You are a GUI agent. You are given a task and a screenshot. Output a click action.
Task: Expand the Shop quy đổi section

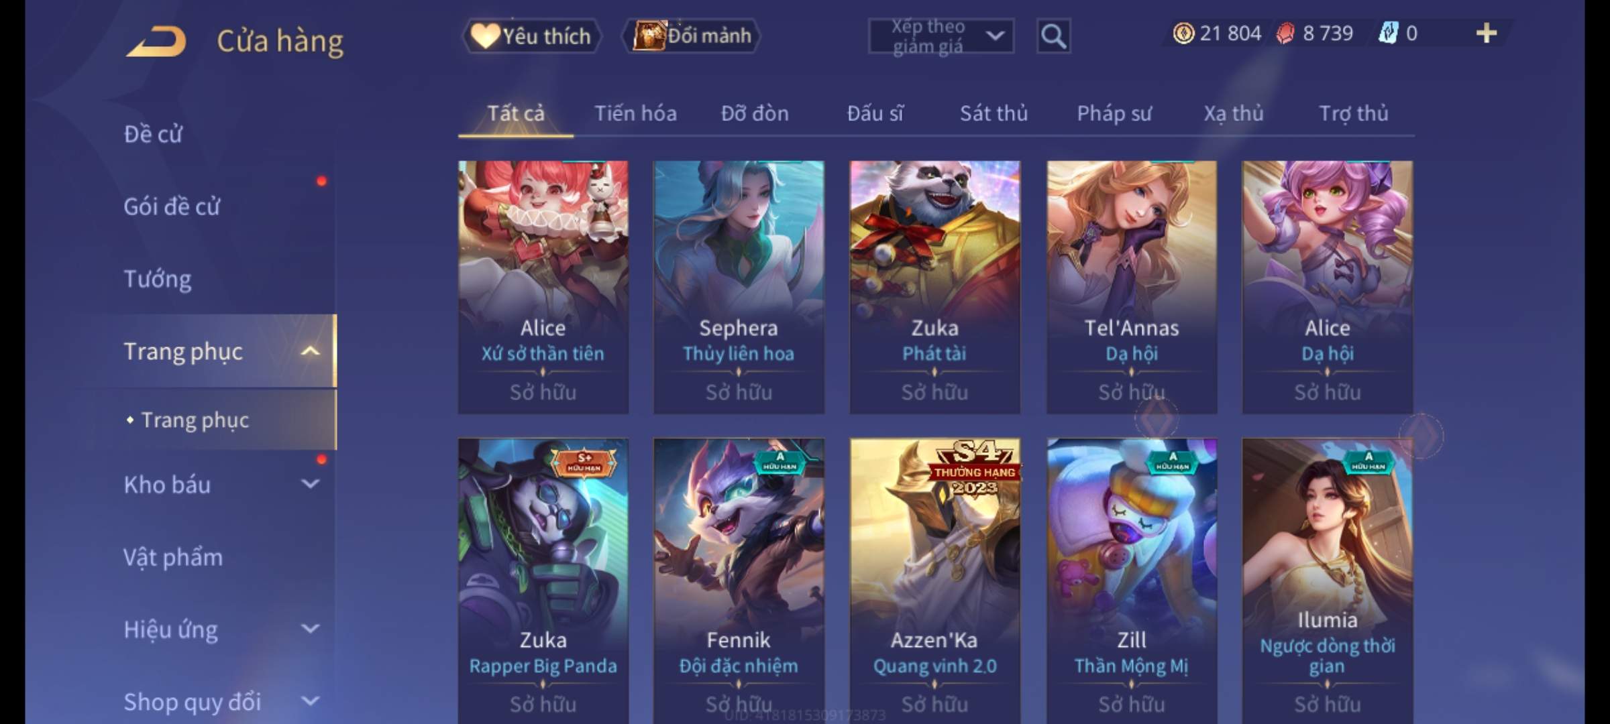coord(310,701)
